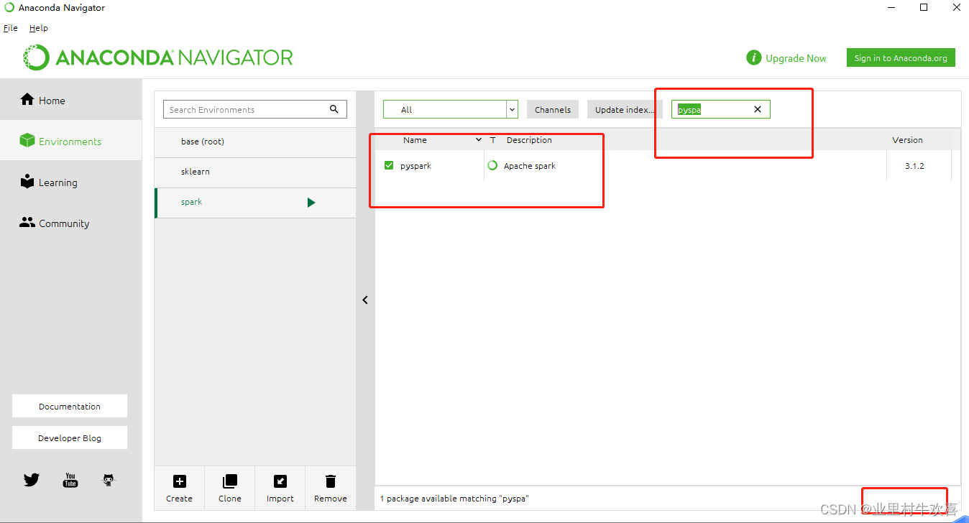969x523 pixels.
Task: Click the search magnifier in Search Environments
Action: click(334, 109)
